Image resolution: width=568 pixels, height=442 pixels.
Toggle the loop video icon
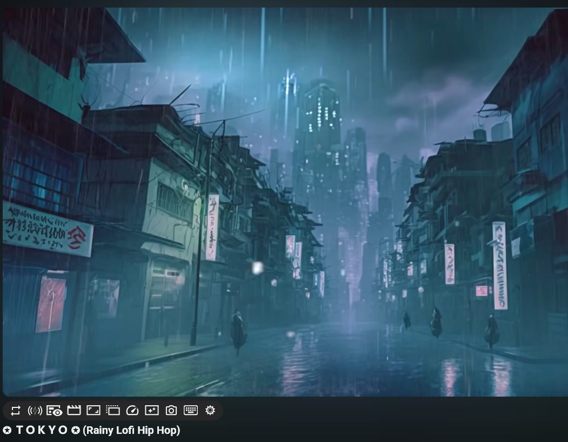click(16, 411)
